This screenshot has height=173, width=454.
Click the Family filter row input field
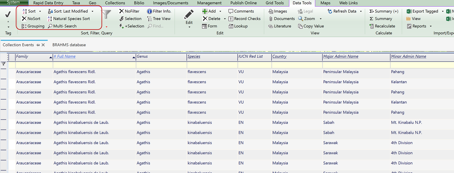34,65
